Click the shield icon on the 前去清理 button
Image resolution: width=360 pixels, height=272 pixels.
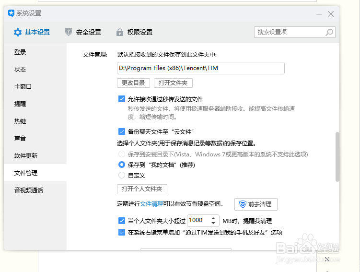pyautogui.click(x=243, y=204)
